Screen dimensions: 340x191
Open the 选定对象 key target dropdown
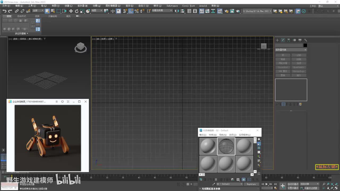[309, 184]
